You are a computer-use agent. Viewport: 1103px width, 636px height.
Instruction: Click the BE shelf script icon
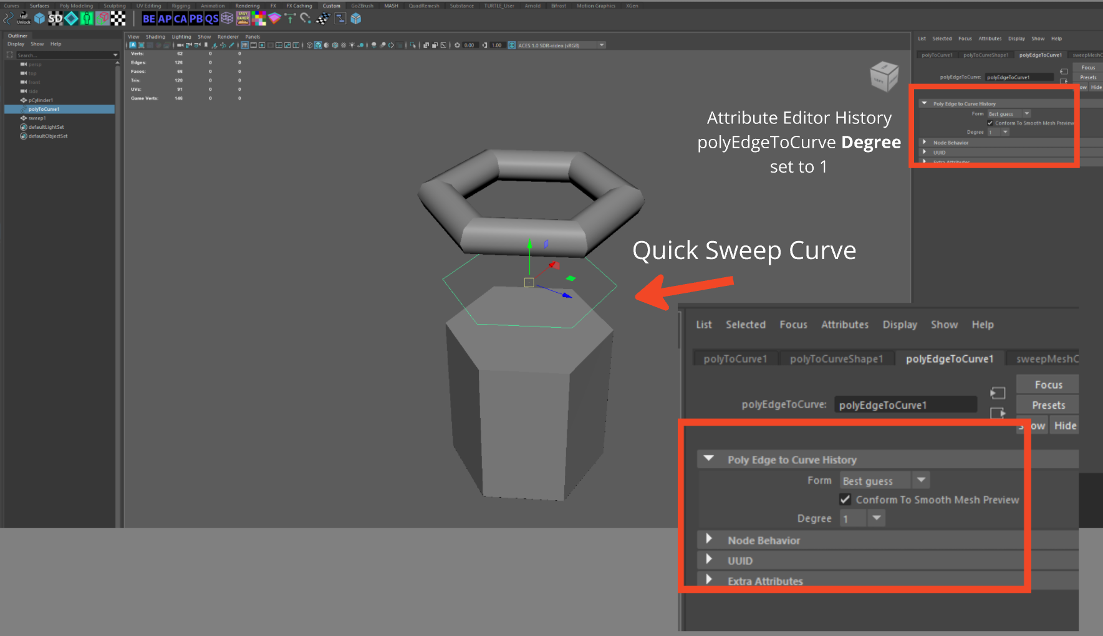point(149,19)
